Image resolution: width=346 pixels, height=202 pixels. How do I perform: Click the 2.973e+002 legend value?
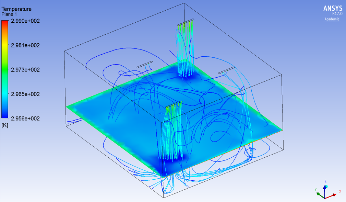[x=25, y=70]
